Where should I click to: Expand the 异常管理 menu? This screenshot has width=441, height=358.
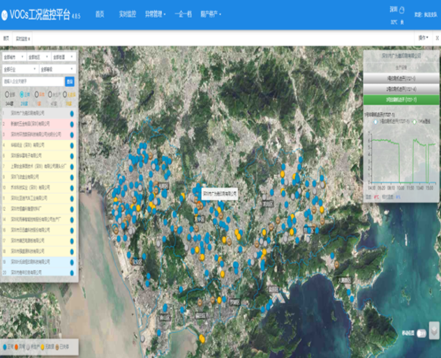[155, 14]
